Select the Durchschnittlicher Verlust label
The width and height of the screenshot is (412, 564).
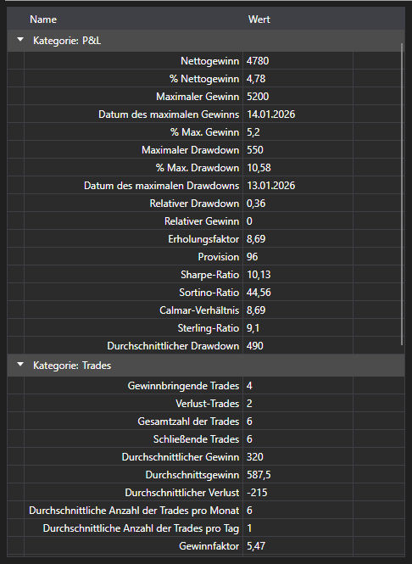tap(182, 493)
